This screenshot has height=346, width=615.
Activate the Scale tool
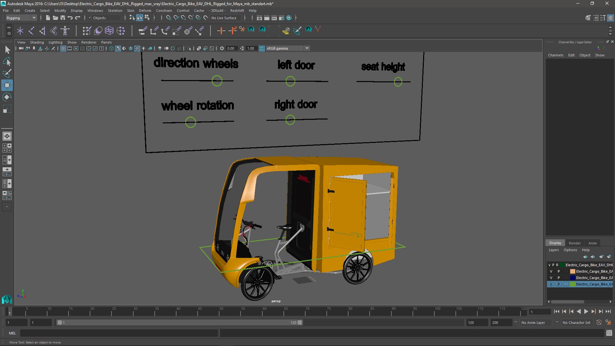point(7,109)
